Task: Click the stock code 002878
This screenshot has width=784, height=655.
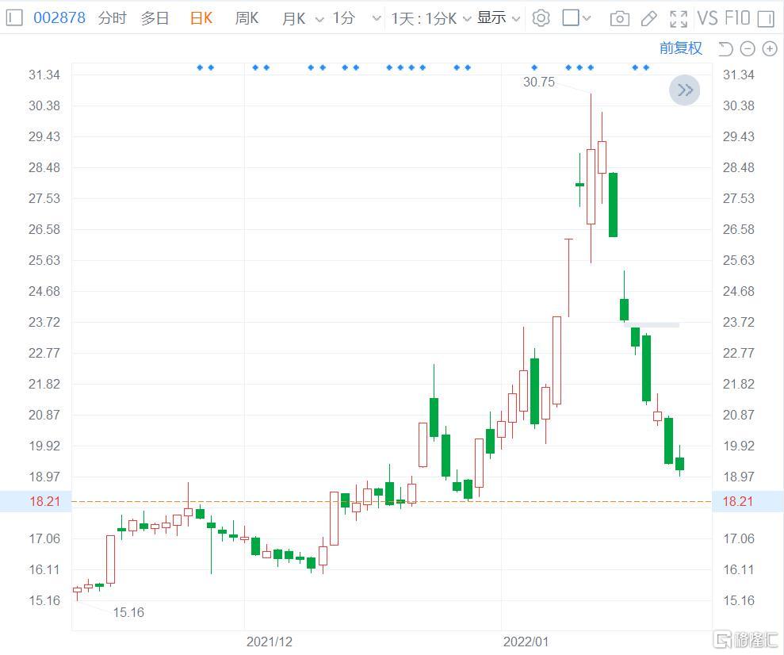Action: (59, 18)
